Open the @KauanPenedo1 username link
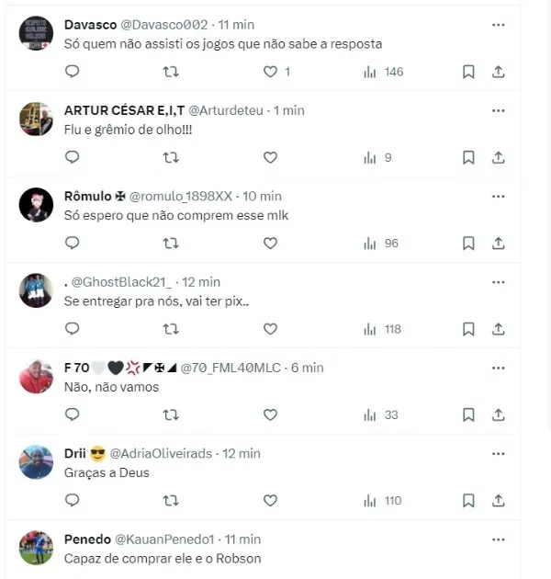551x579 pixels. [164, 539]
